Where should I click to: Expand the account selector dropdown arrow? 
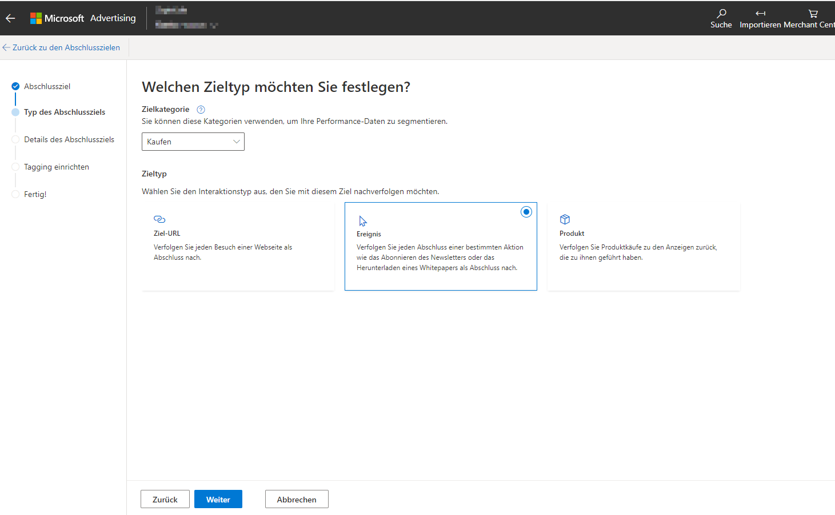(214, 25)
